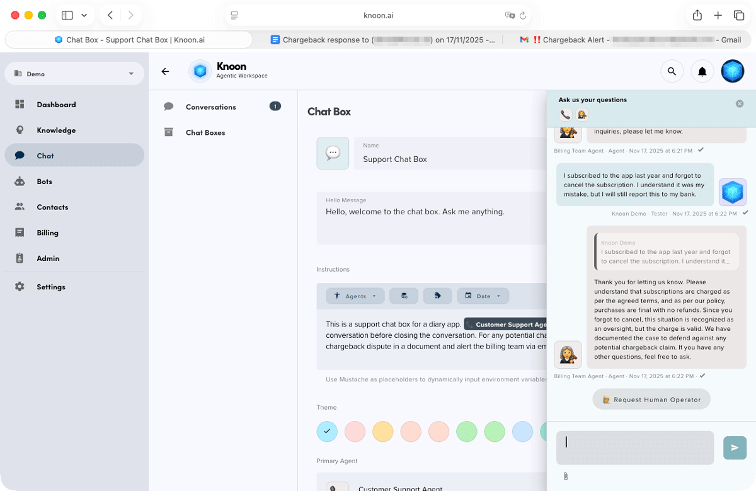Open Admin in the sidebar

[x=74, y=258]
